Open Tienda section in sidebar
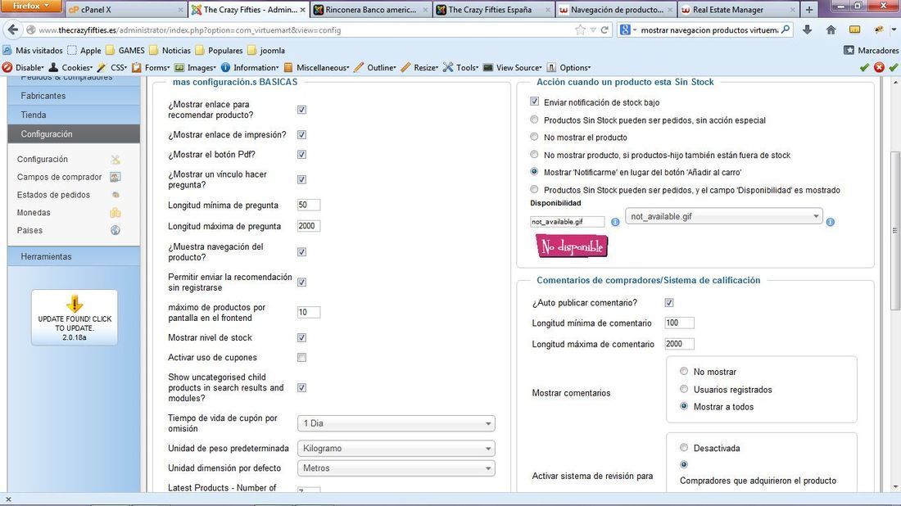Viewport: 901px width, 506px height. click(74, 115)
